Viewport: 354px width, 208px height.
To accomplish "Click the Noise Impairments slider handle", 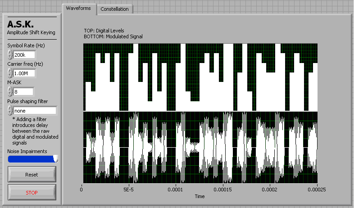I will (x=56, y=158).
